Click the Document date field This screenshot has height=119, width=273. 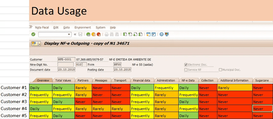[x=66, y=70]
